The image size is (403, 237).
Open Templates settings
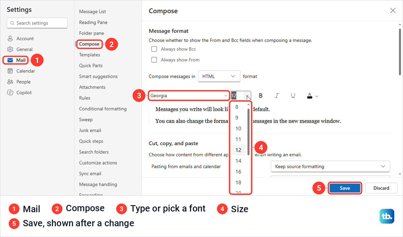90,55
